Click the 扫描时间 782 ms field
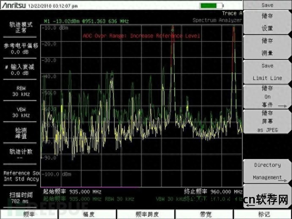 [x=21, y=197]
